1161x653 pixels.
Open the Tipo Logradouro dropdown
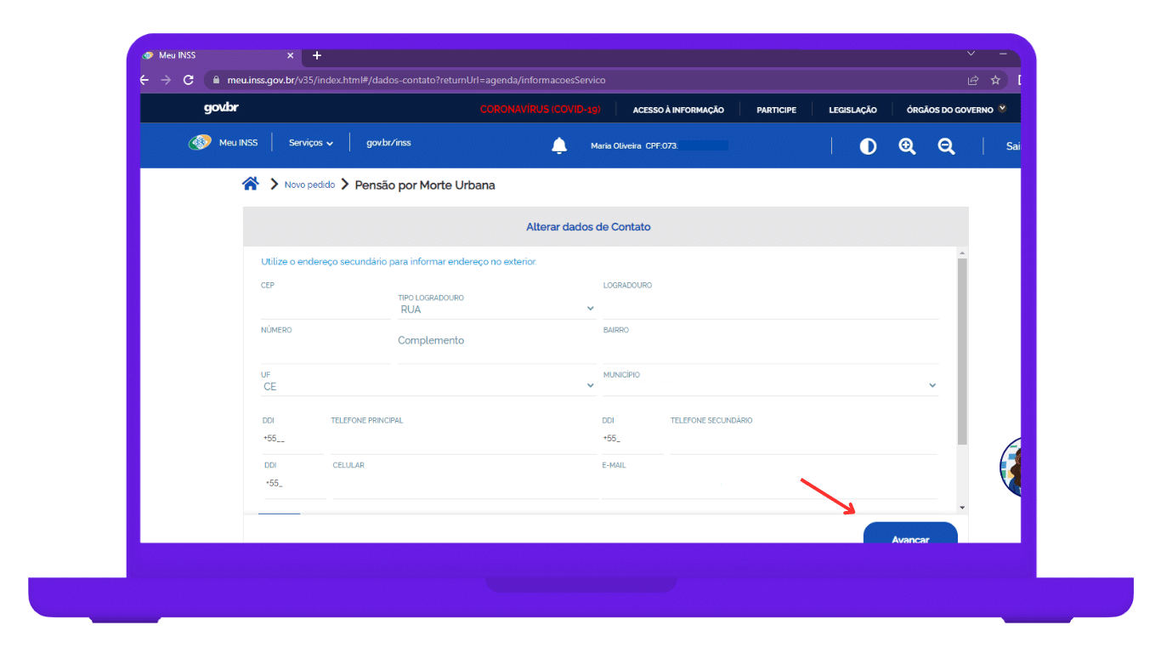tap(496, 309)
